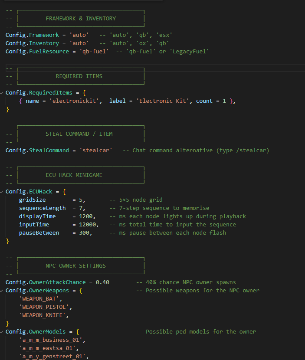This screenshot has width=305, height=360.
Task: Click the 'STEAL COMMAND / ITEM' header comment
Action: 79,134
